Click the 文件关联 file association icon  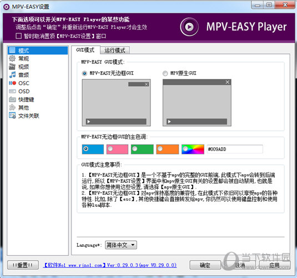coord(12,116)
